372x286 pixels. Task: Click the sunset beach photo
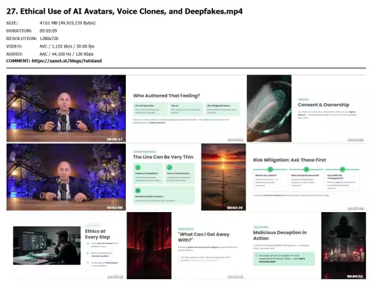(x=223, y=177)
